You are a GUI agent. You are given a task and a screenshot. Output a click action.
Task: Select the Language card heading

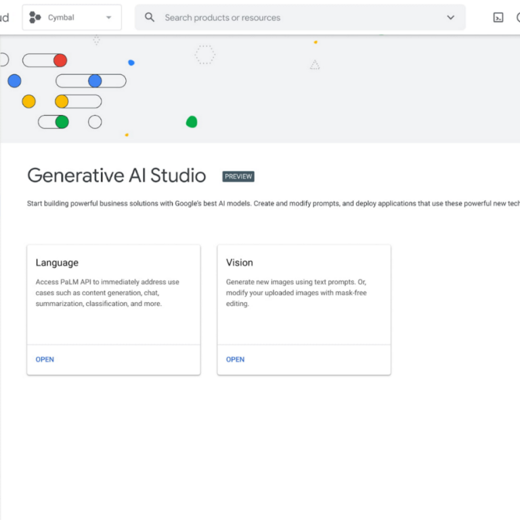click(57, 263)
